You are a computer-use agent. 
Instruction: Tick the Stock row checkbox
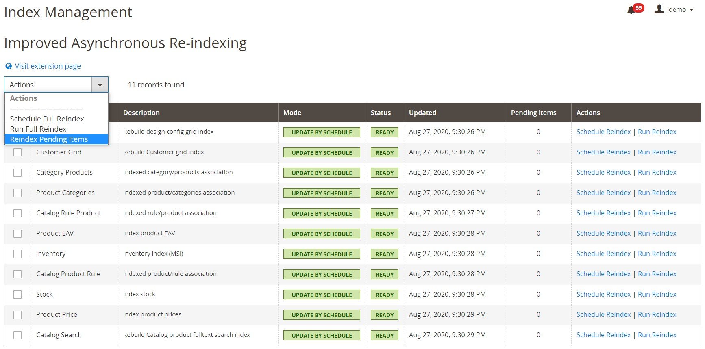pyautogui.click(x=17, y=295)
